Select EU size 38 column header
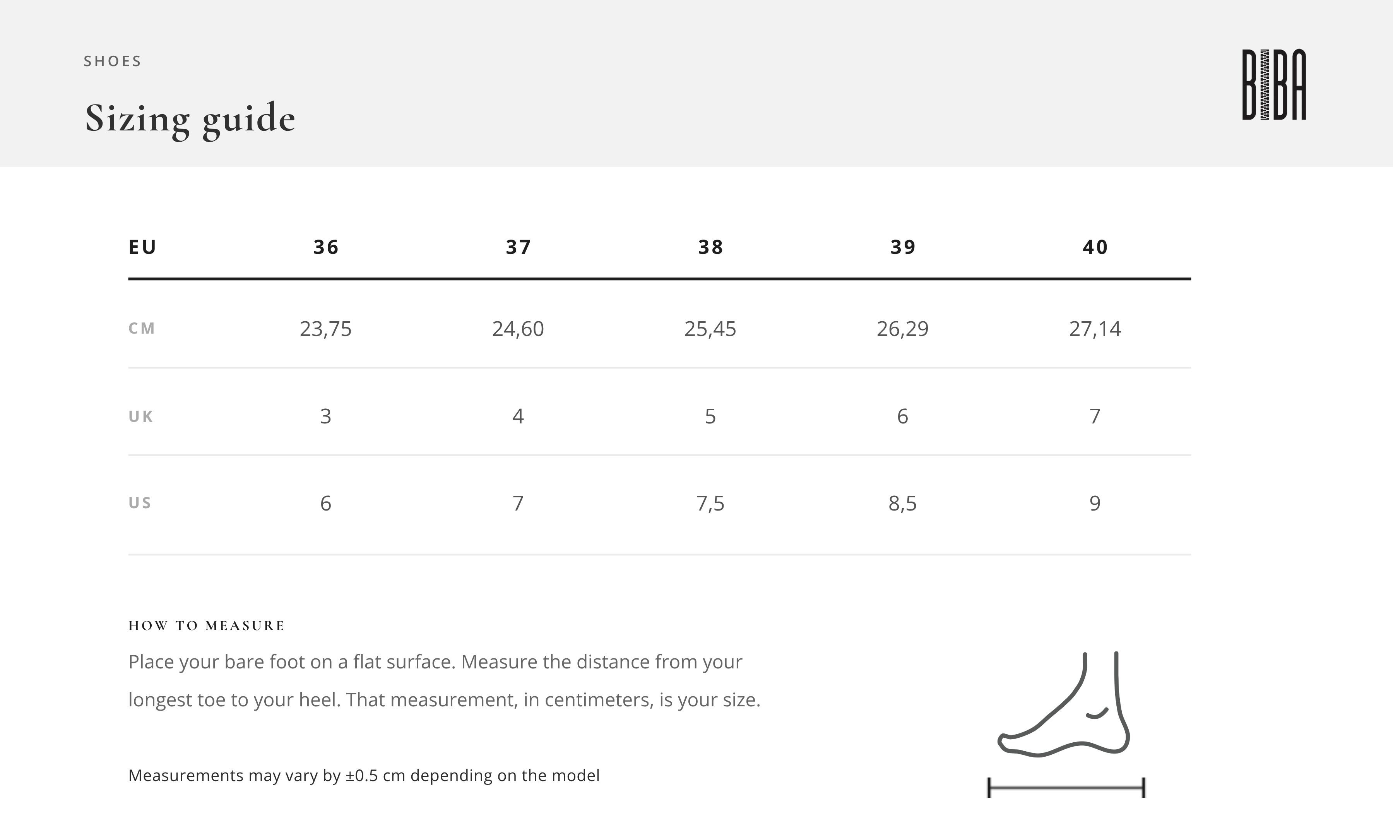The image size is (1393, 836). tap(710, 247)
